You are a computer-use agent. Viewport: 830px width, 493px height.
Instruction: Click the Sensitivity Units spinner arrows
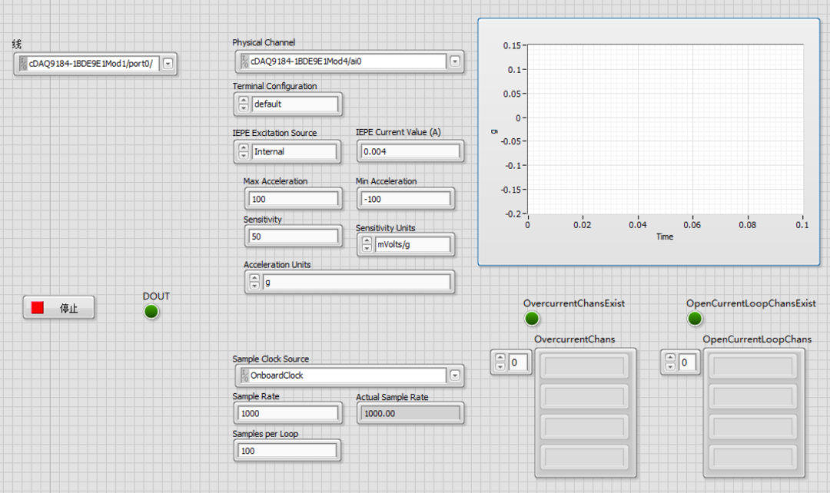(x=367, y=244)
